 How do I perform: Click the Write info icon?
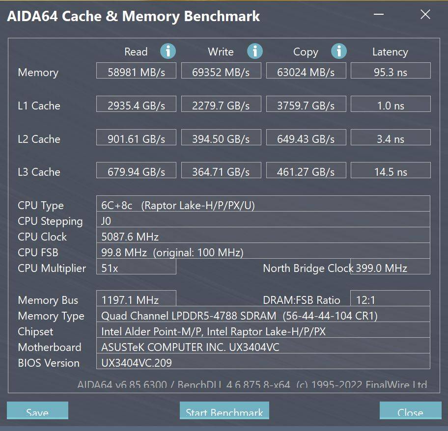[254, 51]
